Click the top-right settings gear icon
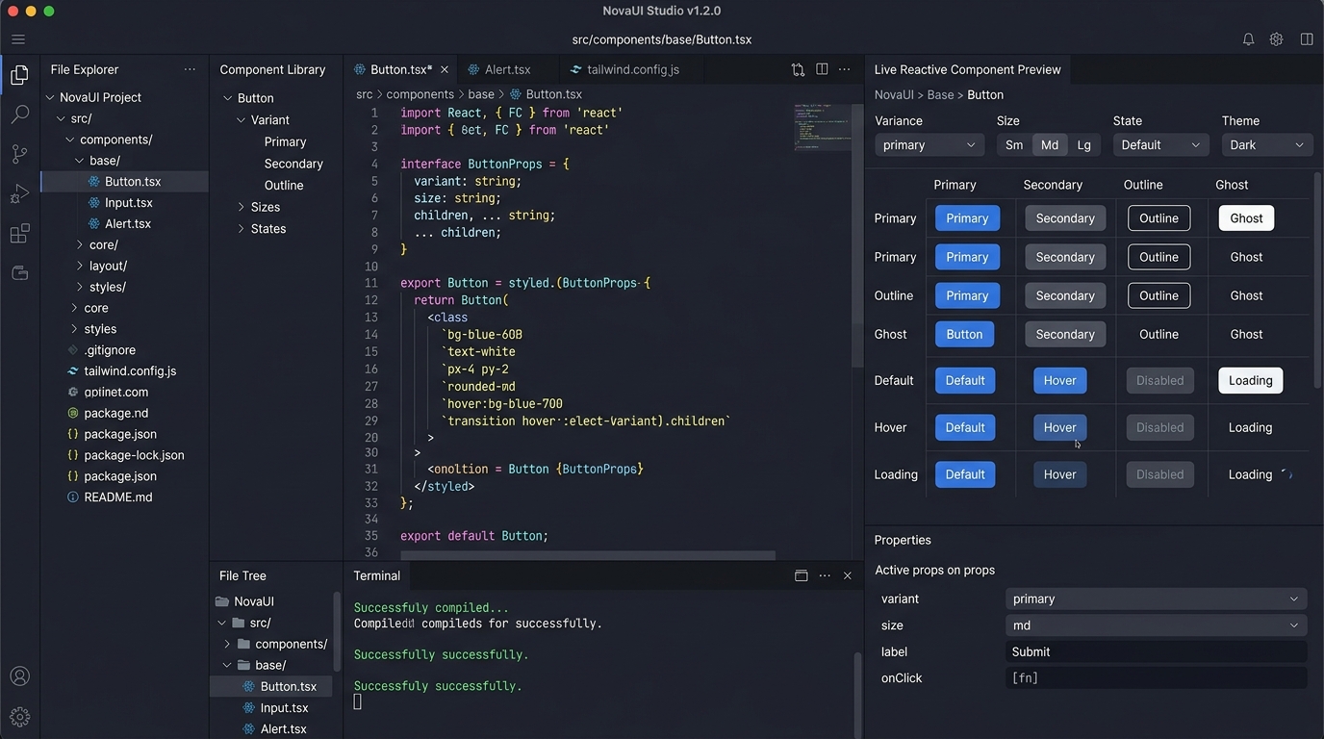Viewport: 1324px width, 739px height. (1276, 39)
